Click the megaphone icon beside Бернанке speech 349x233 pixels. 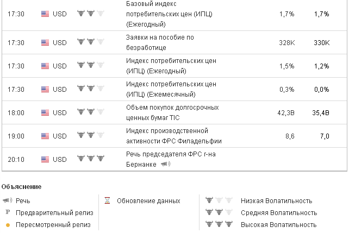click(166, 164)
